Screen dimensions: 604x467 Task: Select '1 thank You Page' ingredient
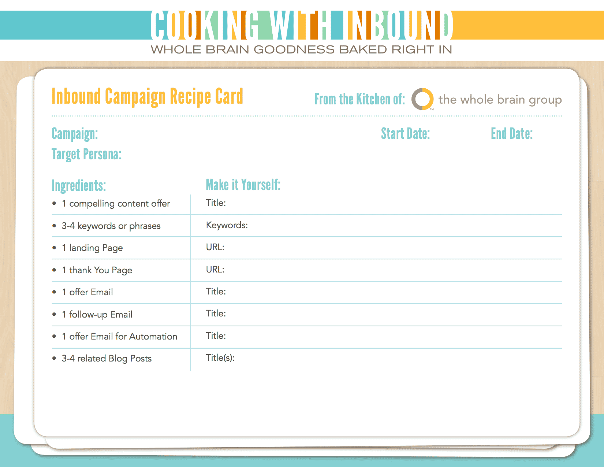click(97, 270)
